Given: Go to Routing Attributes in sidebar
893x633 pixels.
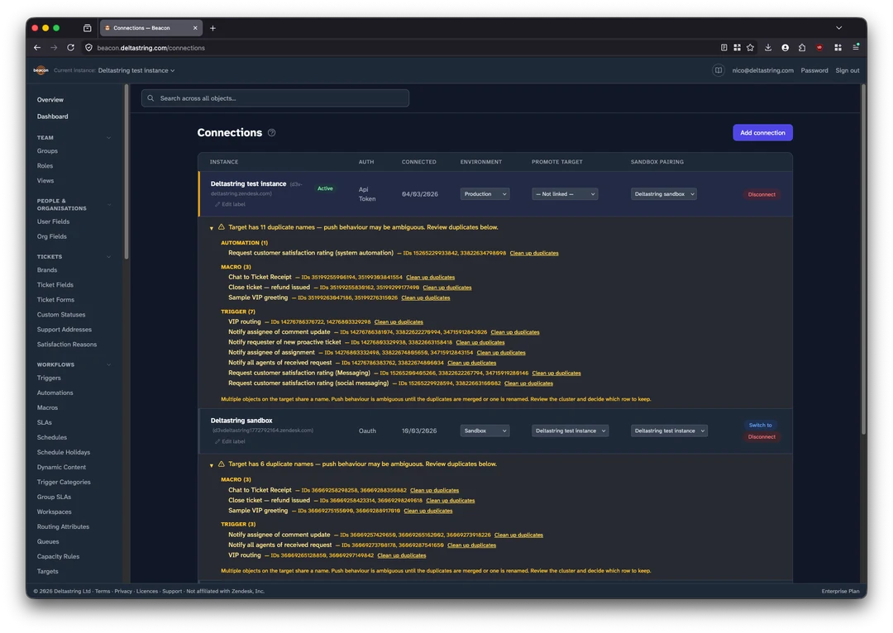Looking at the screenshot, I should [63, 526].
